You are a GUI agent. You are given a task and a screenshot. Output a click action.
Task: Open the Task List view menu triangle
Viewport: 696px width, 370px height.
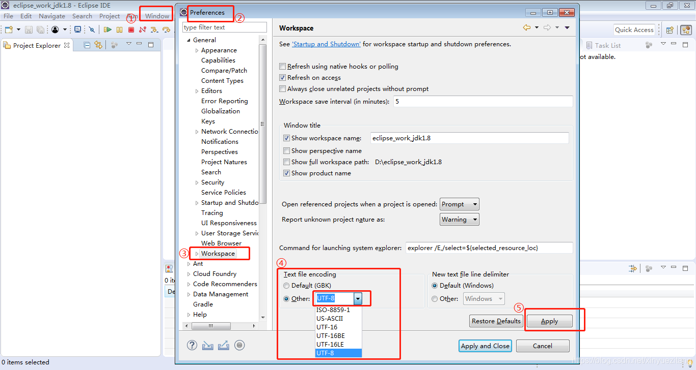pyautogui.click(x=663, y=44)
